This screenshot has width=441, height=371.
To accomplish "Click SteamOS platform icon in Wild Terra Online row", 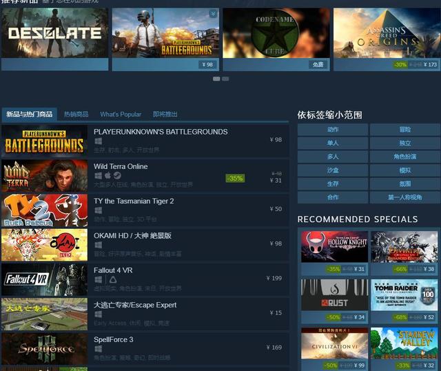I will pyautogui.click(x=117, y=176).
